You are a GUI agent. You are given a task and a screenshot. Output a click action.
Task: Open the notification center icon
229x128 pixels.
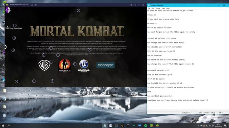tap(225, 126)
